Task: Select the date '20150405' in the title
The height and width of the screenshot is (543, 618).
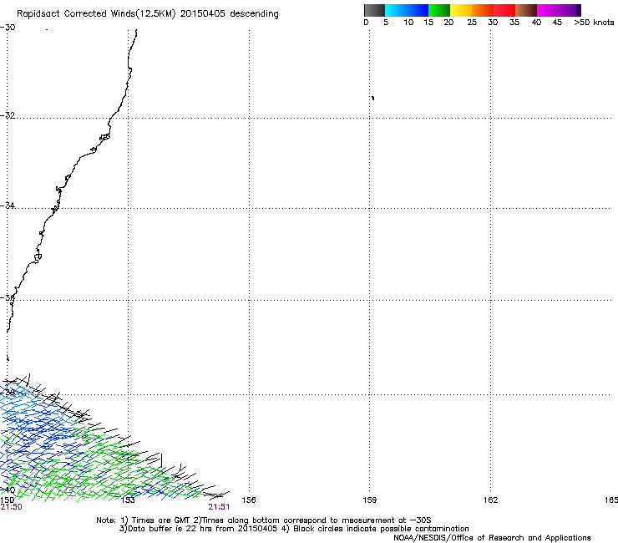Action: 203,14
